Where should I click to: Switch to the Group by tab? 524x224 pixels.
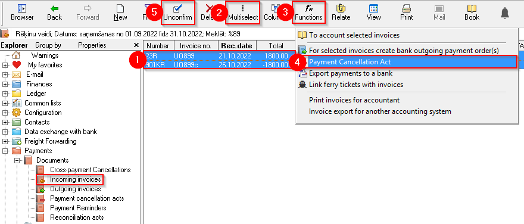point(48,45)
